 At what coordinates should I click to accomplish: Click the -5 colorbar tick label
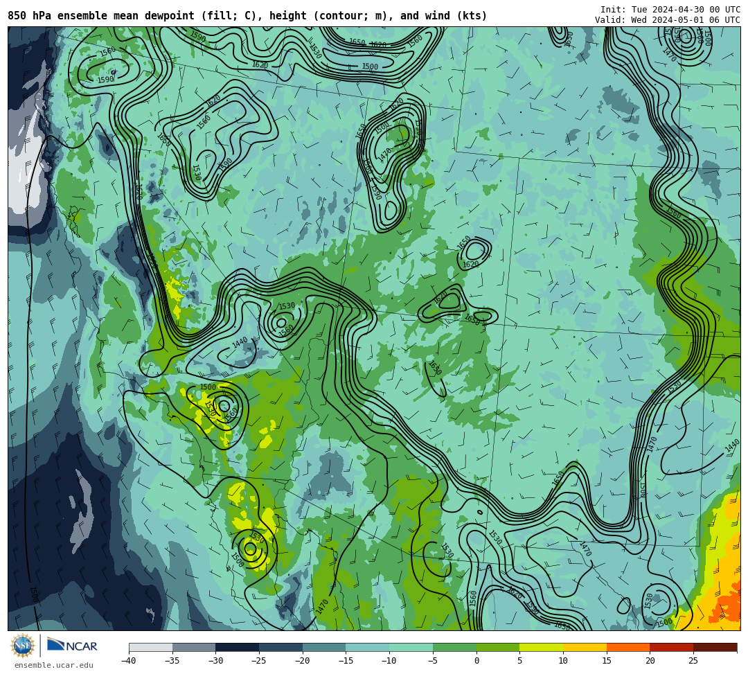(x=433, y=661)
